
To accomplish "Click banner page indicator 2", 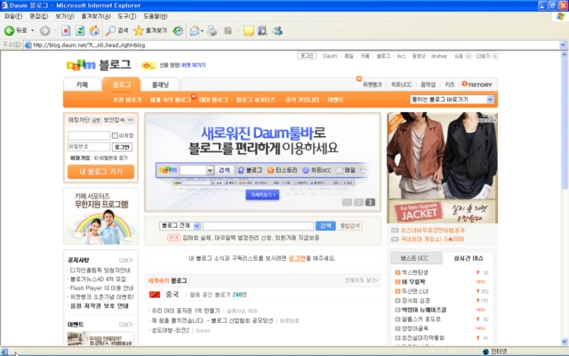I will pos(358,202).
